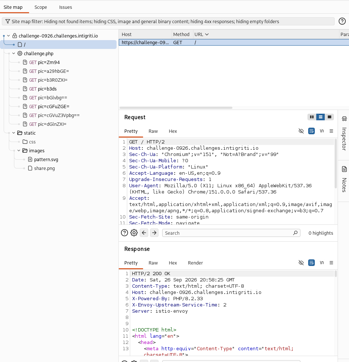The image size is (349, 362).
Task: Click the Site map filter bar
Action: [168, 21]
